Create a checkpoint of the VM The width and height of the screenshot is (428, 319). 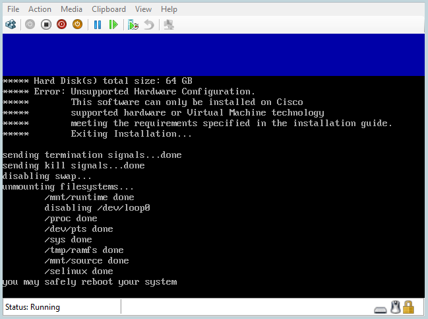pyautogui.click(x=133, y=24)
